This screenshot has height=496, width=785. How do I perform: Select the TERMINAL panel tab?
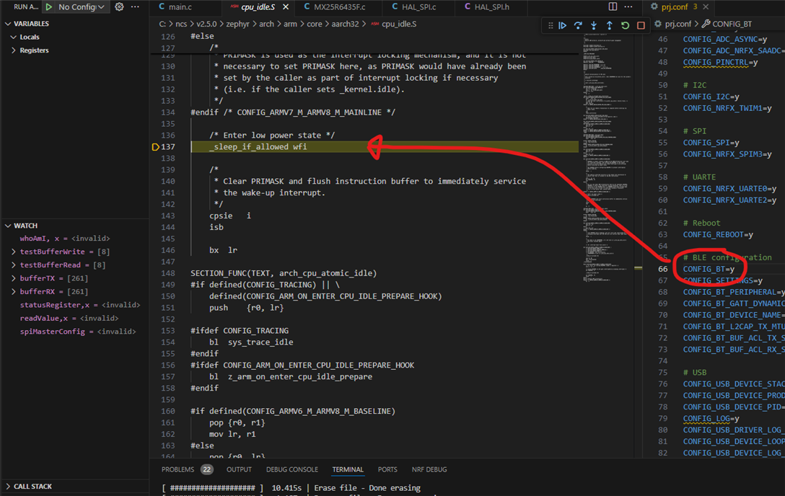(x=348, y=469)
